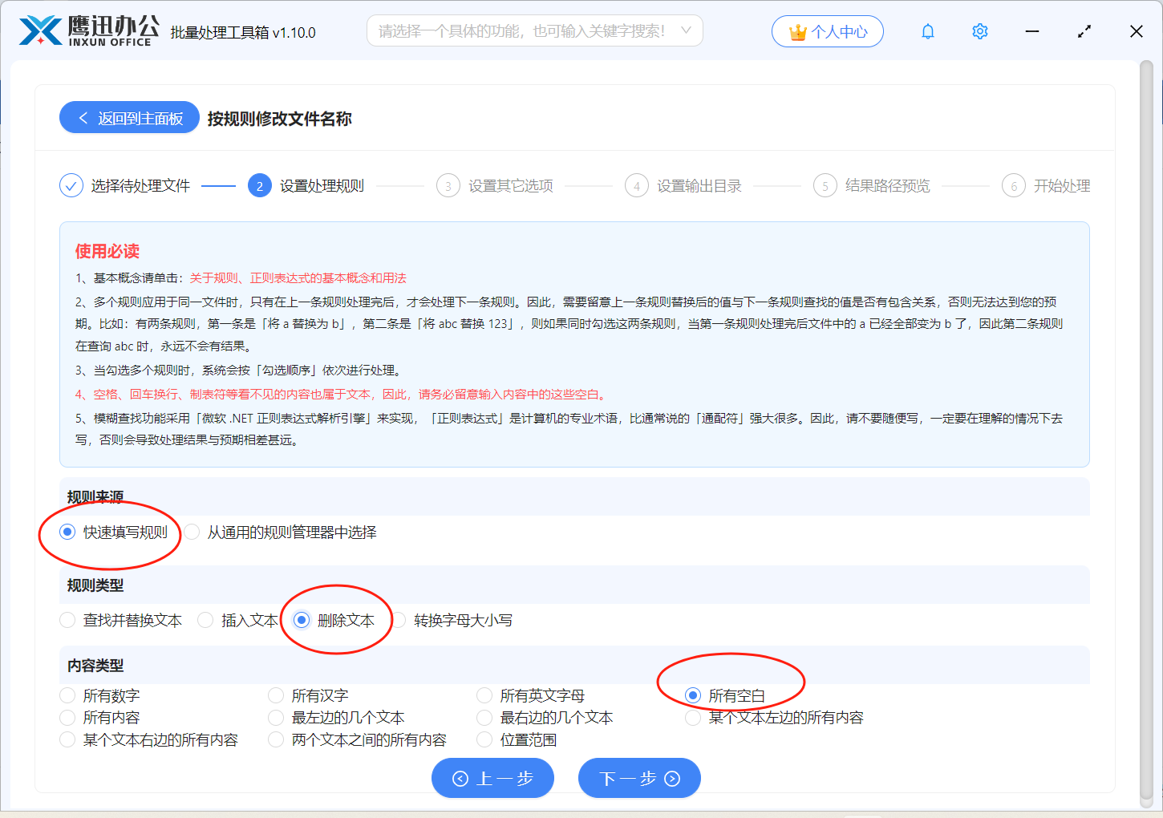This screenshot has width=1163, height=818.
Task: Click the 设置处理规则 step label
Action: point(322,186)
